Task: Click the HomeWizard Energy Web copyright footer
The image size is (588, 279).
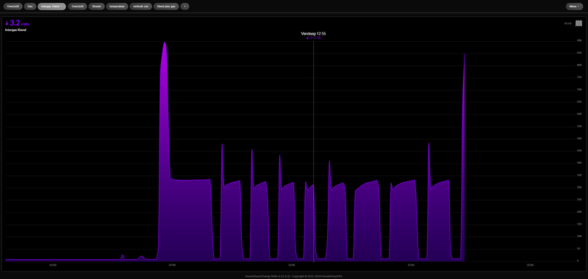Action: tap(294, 276)
